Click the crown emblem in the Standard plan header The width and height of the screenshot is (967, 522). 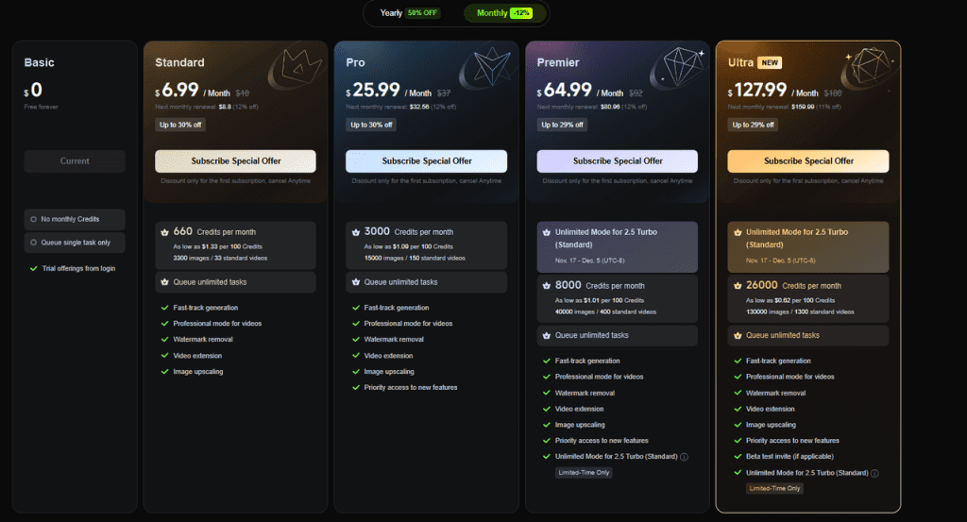[297, 71]
